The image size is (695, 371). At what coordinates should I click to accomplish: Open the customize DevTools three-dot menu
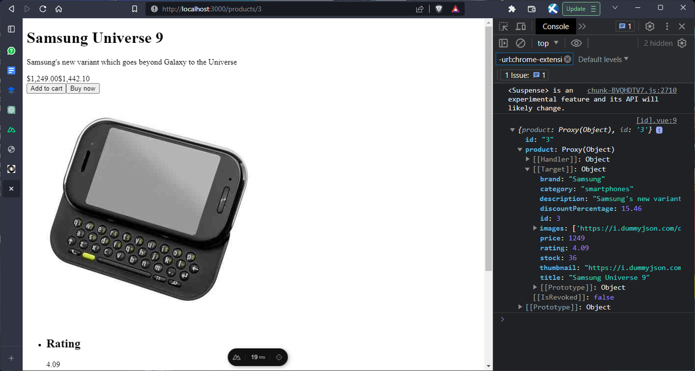click(x=666, y=26)
